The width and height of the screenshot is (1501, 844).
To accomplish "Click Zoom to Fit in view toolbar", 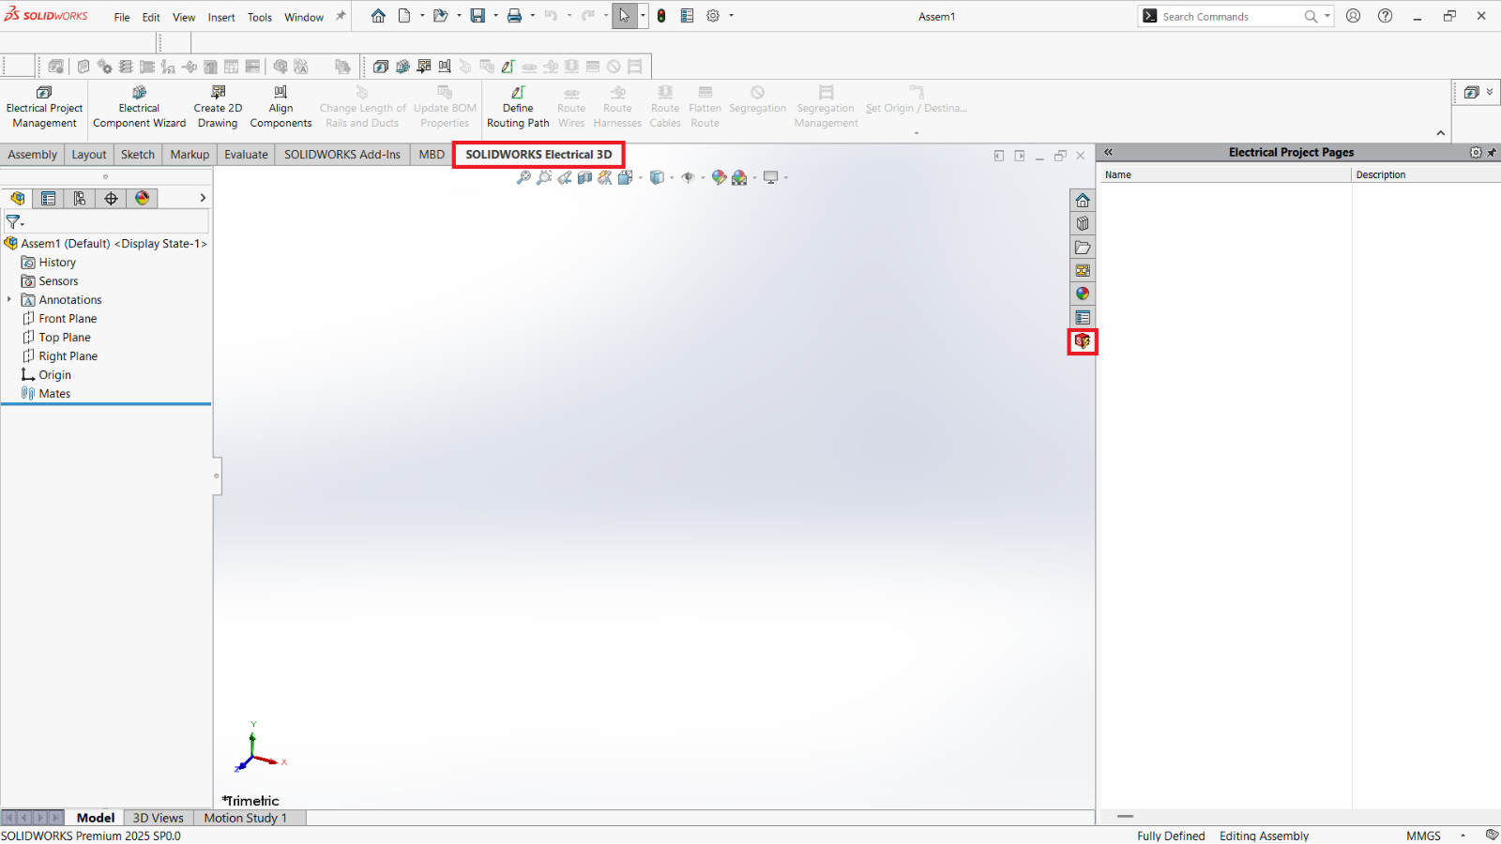I will [523, 177].
